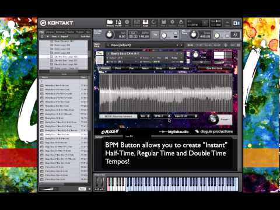Click the Import button in the browser

[64, 36]
